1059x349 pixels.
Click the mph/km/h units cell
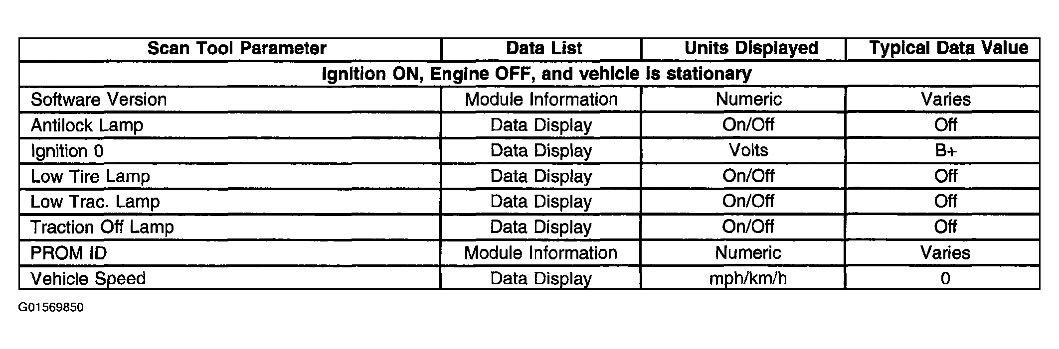[744, 278]
